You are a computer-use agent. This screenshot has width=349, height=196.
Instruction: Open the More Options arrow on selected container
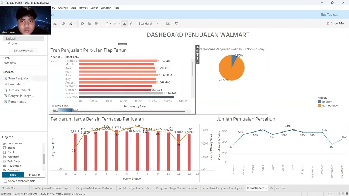pos(197,62)
